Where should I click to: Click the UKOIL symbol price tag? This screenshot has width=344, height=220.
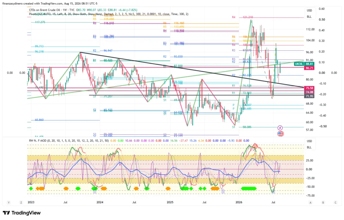[x=299, y=64]
